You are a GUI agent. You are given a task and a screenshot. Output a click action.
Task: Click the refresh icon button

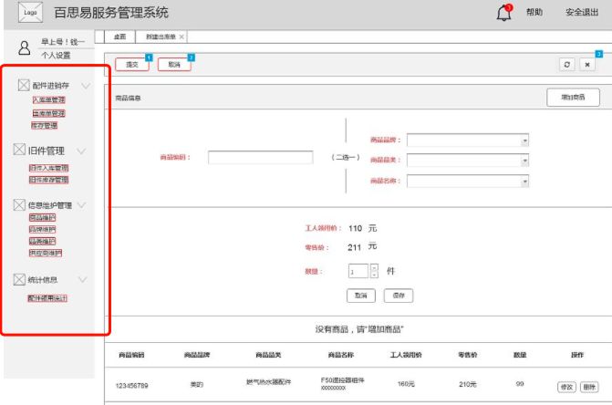(566, 65)
